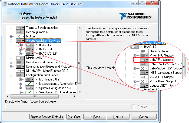Expand the Distributed I/O node
Image resolution: width=189 pixels, height=123 pixels.
(x=11, y=58)
